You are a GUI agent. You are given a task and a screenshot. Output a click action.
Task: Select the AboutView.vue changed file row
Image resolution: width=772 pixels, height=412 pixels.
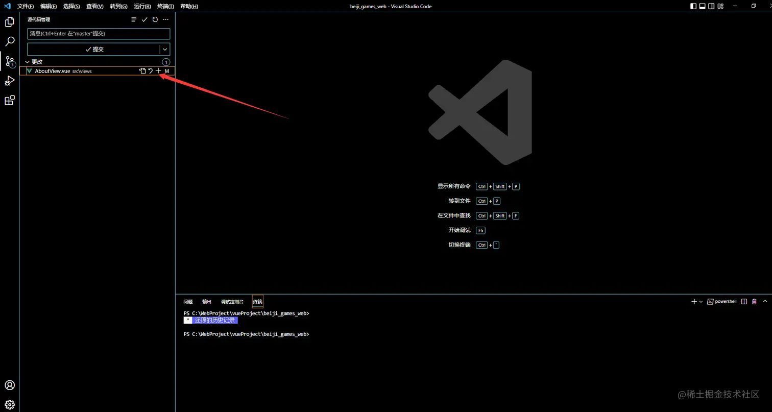point(97,71)
